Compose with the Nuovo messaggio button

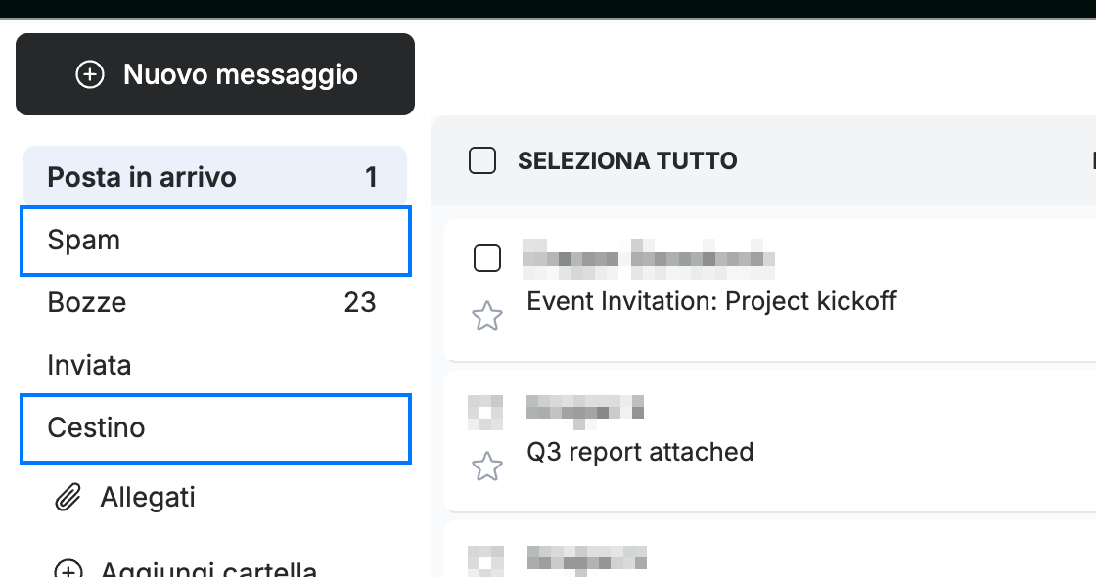pyautogui.click(x=215, y=74)
